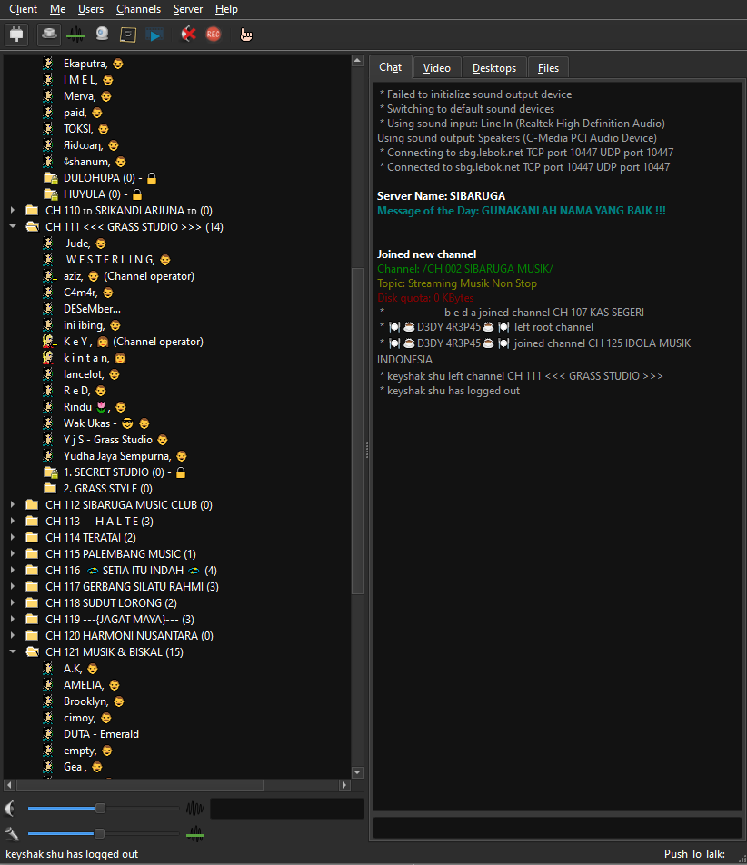Image resolution: width=747 pixels, height=865 pixels.
Task: Click the master volume slider handle
Action: click(x=100, y=809)
